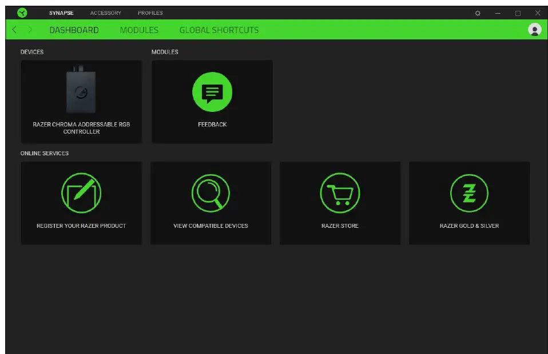This screenshot has width=548, height=354.
Task: Select the Synapse top tab
Action: click(x=61, y=13)
